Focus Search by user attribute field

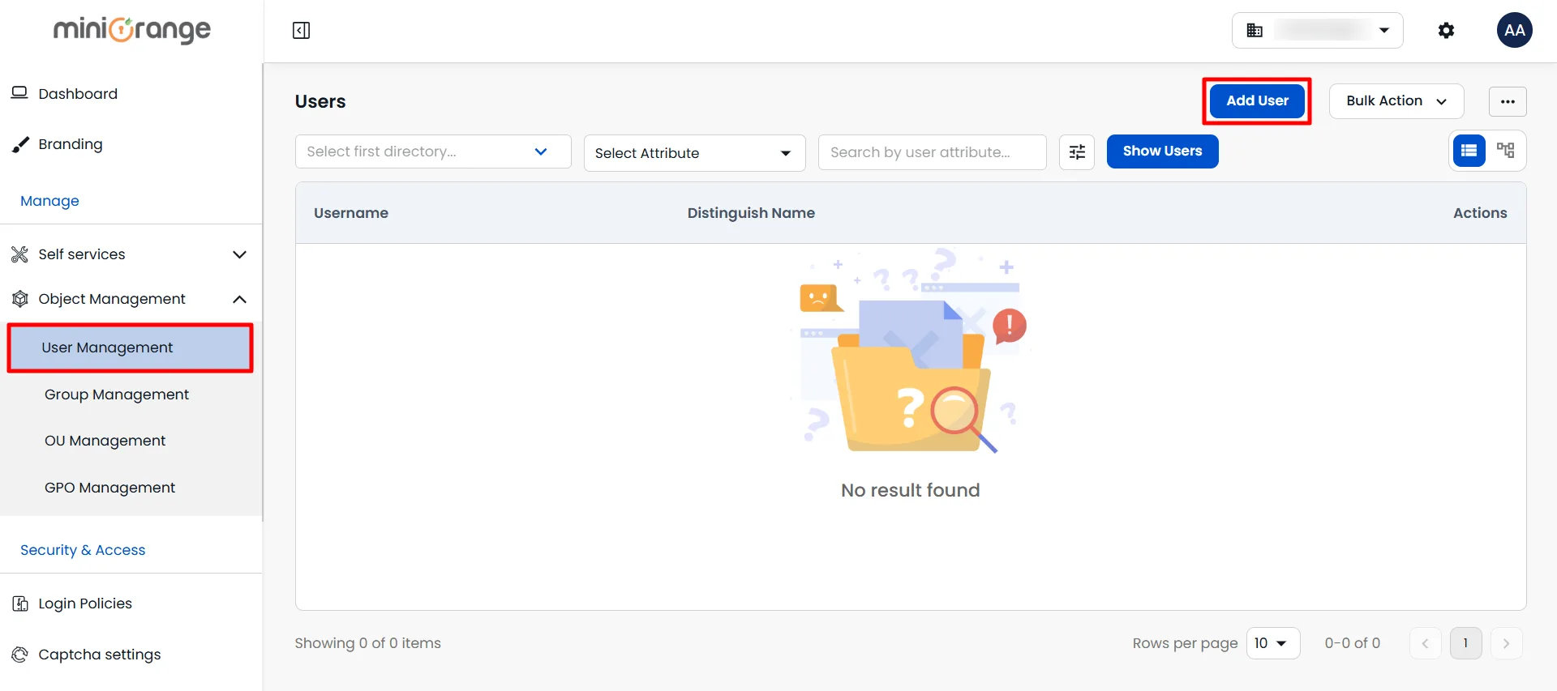click(932, 152)
